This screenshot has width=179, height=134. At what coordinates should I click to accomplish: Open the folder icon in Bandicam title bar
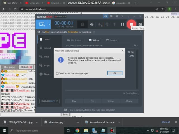[x=111, y=16]
